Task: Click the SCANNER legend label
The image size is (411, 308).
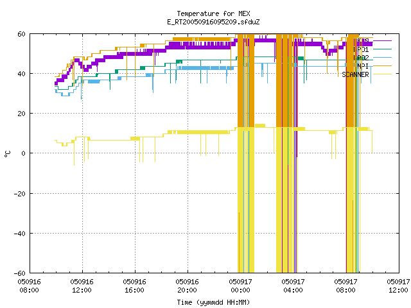Action: click(x=355, y=74)
